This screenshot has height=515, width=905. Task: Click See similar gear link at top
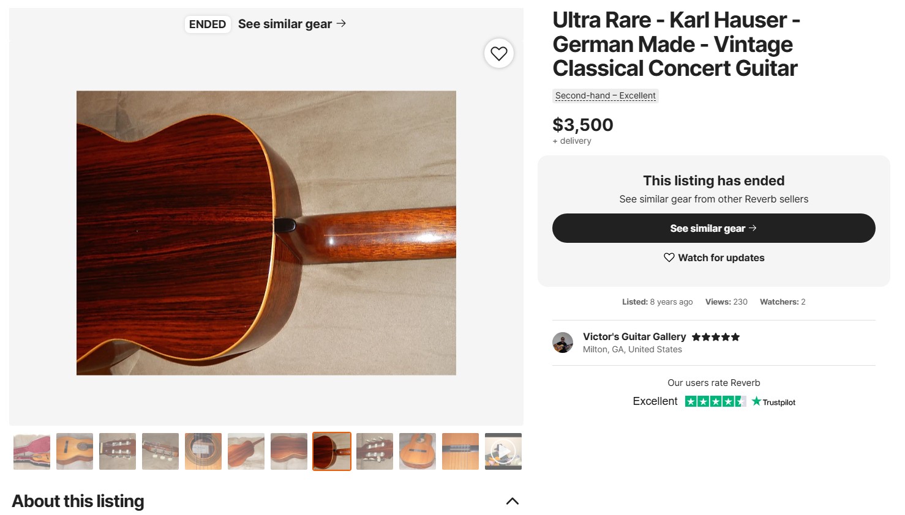[x=291, y=24]
